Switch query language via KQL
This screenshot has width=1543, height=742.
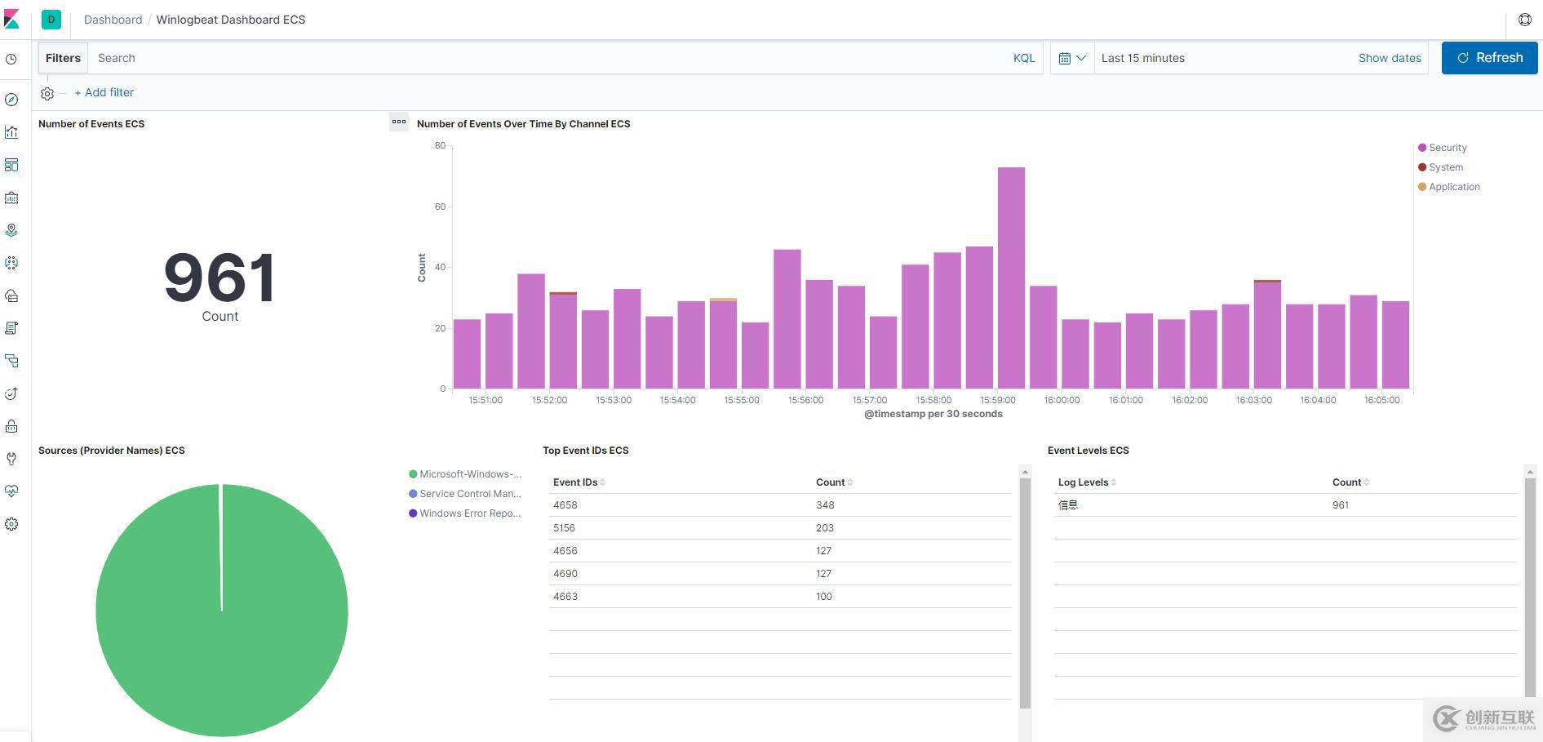click(1024, 58)
